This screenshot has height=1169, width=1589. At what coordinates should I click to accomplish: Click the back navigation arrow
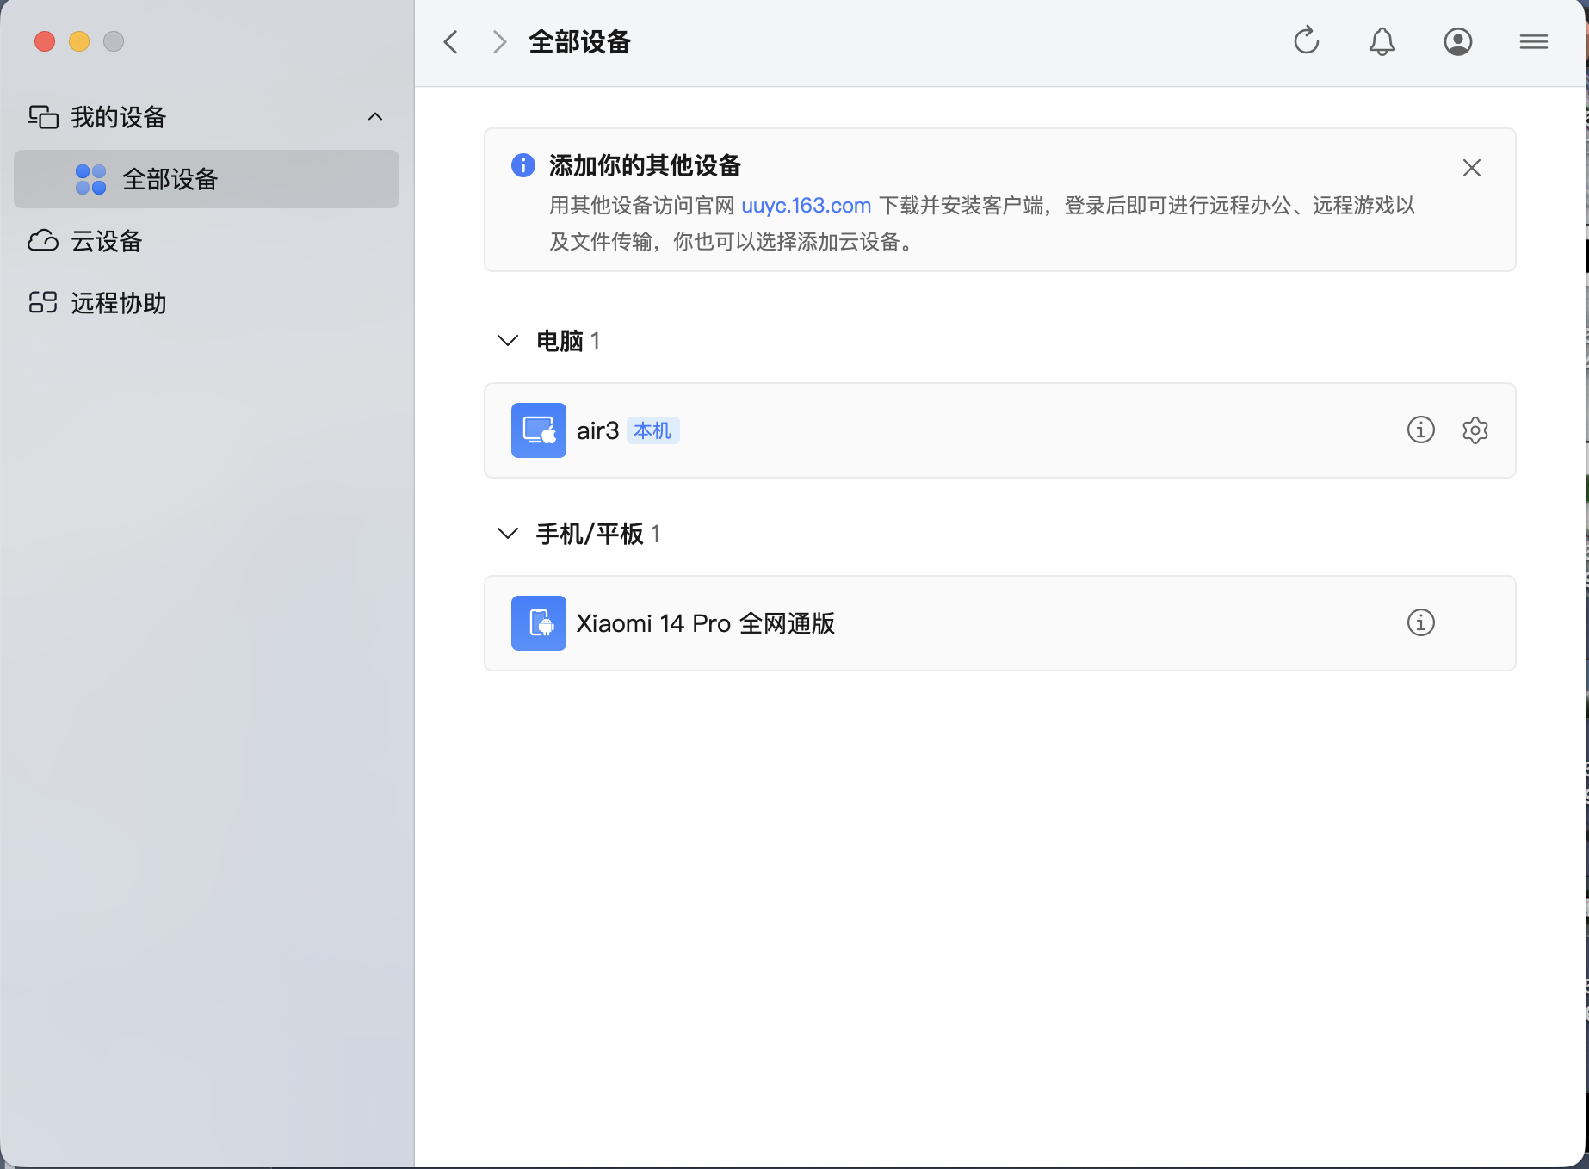(x=449, y=40)
